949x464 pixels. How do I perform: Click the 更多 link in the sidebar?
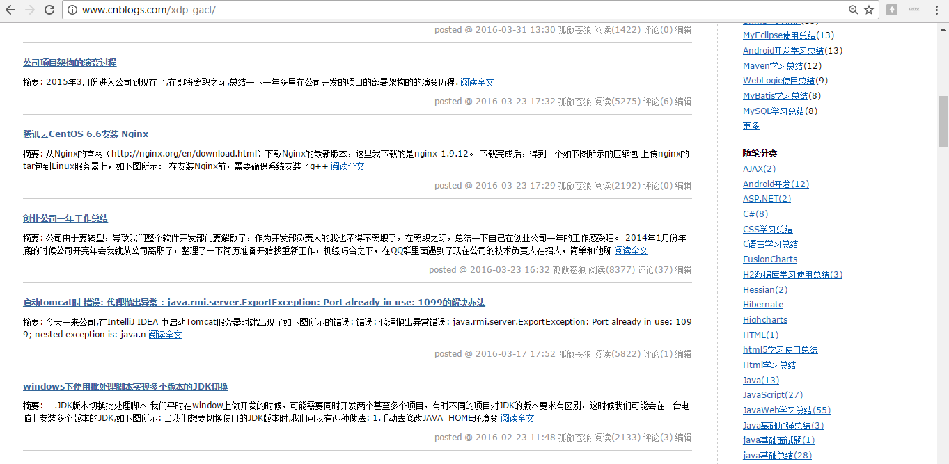[x=751, y=126]
